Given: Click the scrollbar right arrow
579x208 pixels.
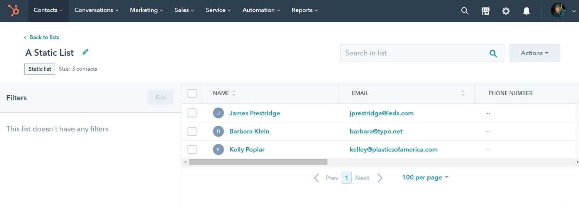Looking at the screenshot, I should (577, 162).
